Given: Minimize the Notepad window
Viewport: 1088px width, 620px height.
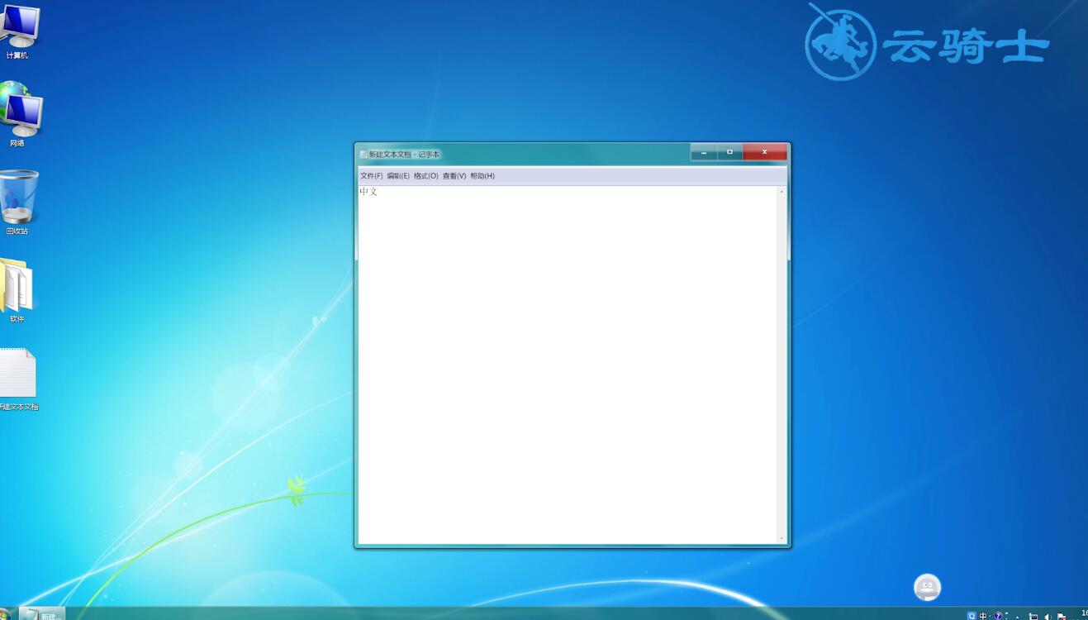Looking at the screenshot, I should coord(704,152).
